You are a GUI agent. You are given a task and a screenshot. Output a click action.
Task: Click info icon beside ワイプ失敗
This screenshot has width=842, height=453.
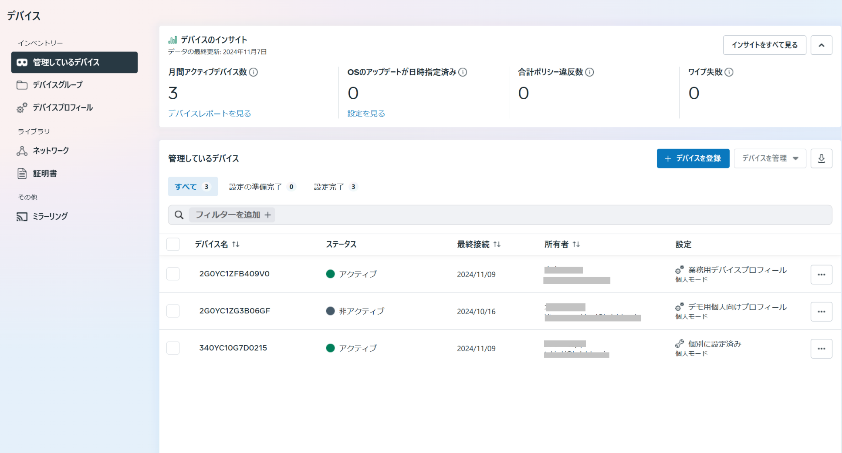[729, 72]
